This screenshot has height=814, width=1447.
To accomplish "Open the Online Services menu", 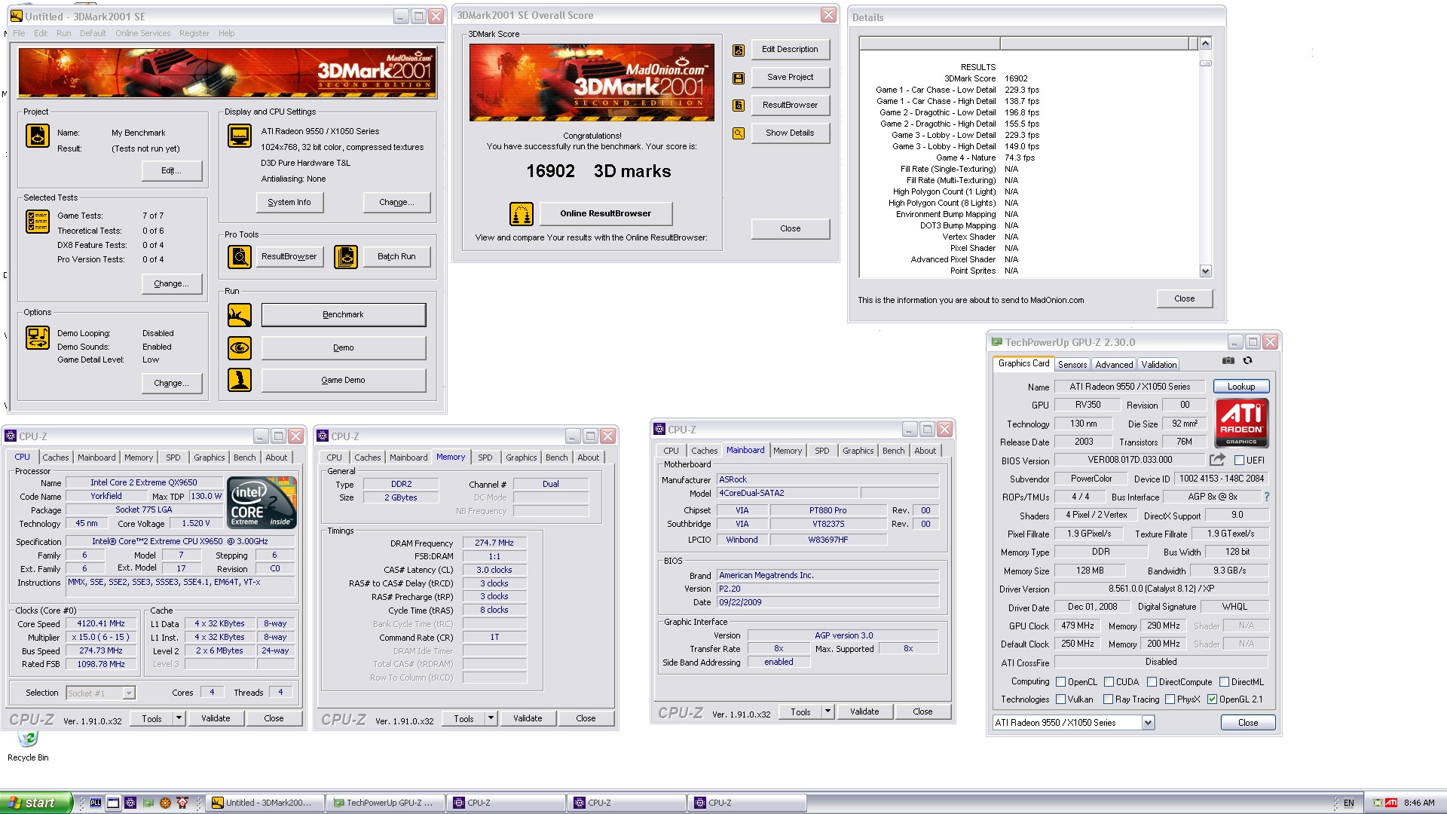I will coord(142,33).
